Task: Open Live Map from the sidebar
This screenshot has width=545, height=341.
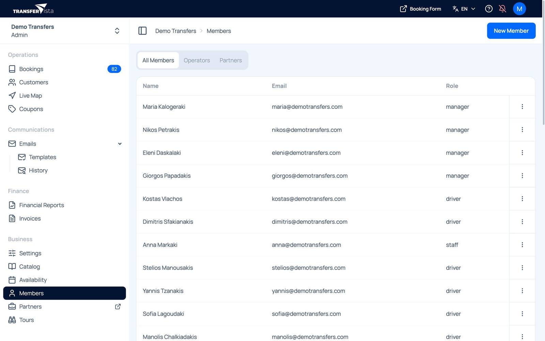Action: (x=64, y=95)
